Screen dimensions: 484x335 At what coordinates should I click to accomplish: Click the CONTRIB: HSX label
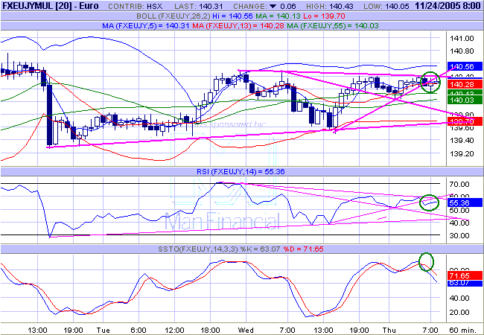click(x=137, y=7)
